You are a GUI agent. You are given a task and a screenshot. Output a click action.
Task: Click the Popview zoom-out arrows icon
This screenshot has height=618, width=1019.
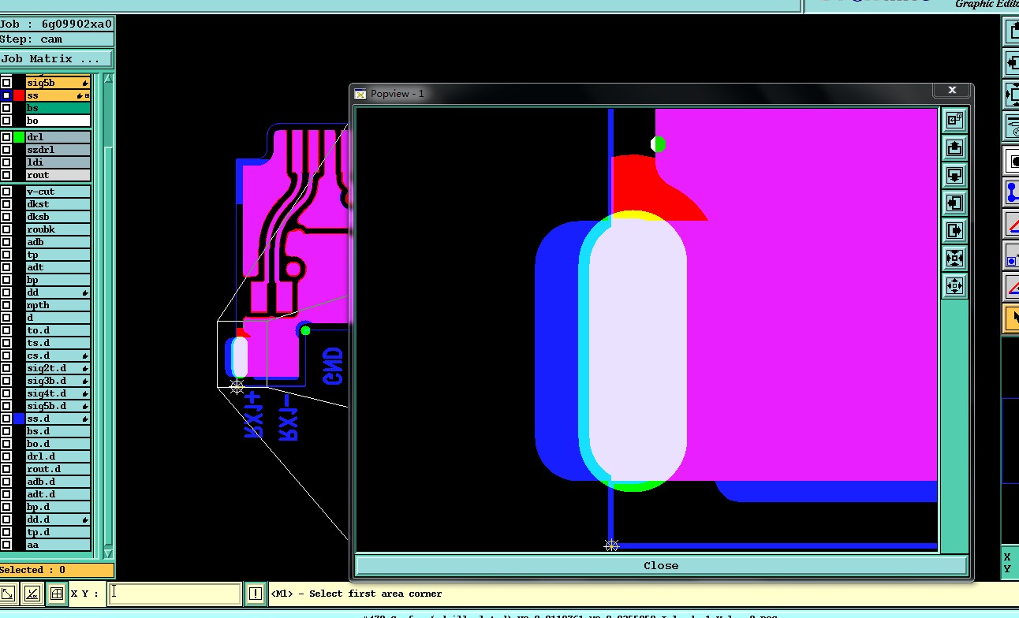(x=954, y=285)
